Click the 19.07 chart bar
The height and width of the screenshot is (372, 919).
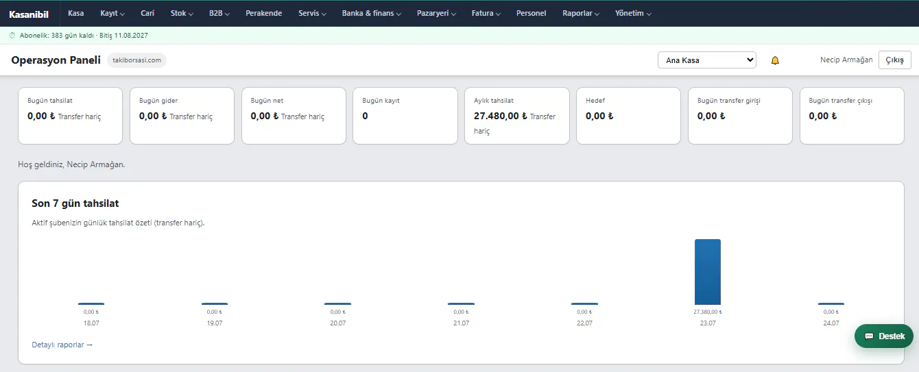[x=215, y=303]
